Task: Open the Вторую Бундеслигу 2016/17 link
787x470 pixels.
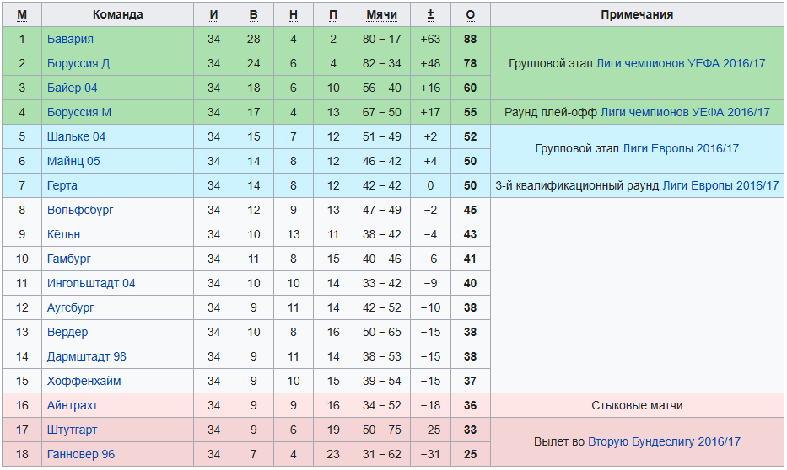Action: click(664, 441)
